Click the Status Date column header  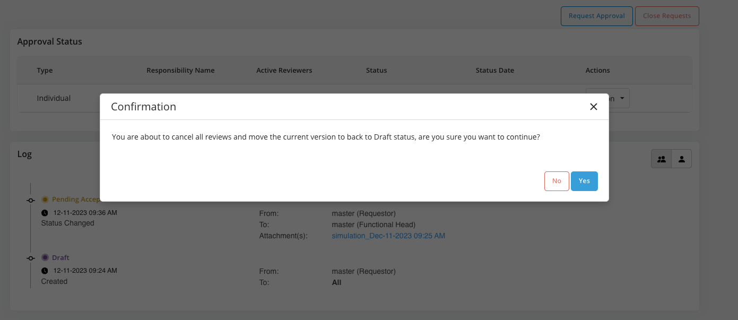[494, 70]
